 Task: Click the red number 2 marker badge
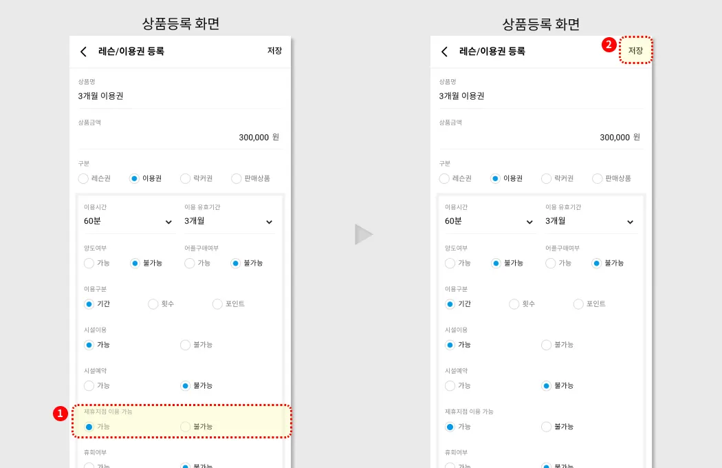point(609,45)
